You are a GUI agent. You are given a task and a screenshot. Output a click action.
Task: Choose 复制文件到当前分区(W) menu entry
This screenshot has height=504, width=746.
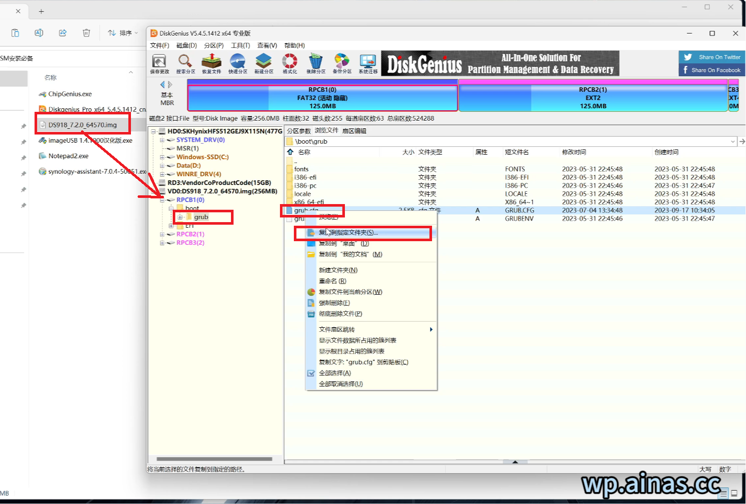(x=371, y=292)
